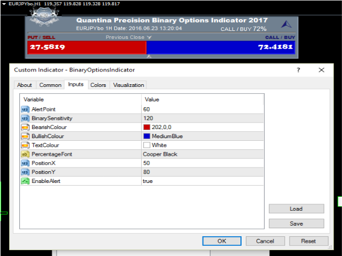Click the EnableAlert boolean type icon
This screenshot has width=342, height=256.
(25, 181)
